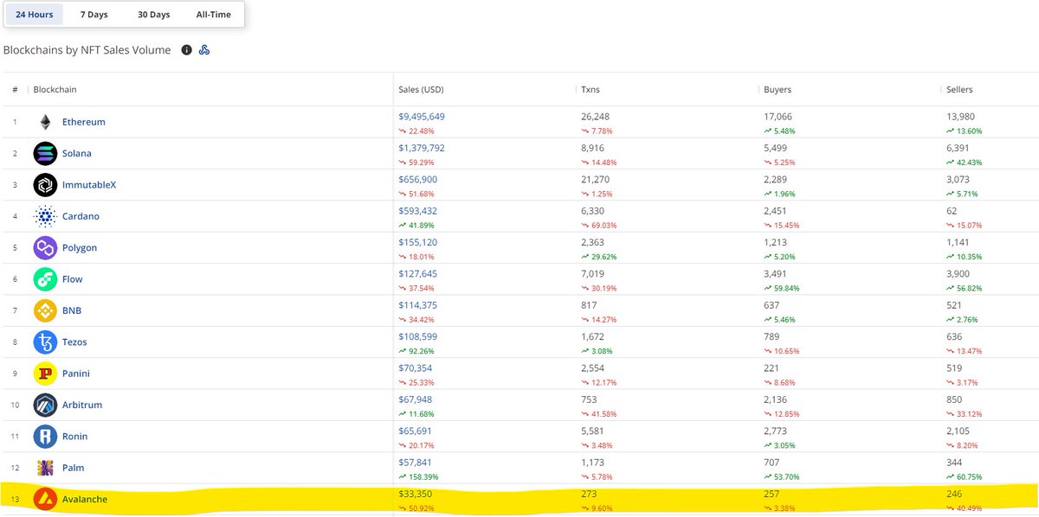This screenshot has height=517, width=1039.
Task: Open the Solana blockchain link
Action: click(x=77, y=153)
